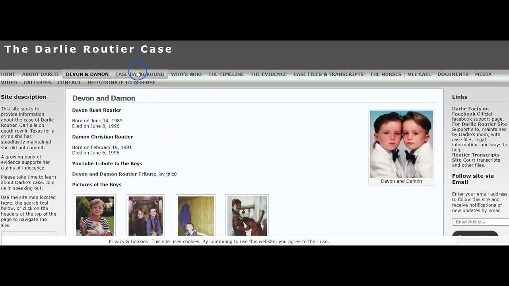The width and height of the screenshot is (509, 286).
Task: Open CASE FILES & TRANSCRIPTS page
Action: click(x=328, y=74)
